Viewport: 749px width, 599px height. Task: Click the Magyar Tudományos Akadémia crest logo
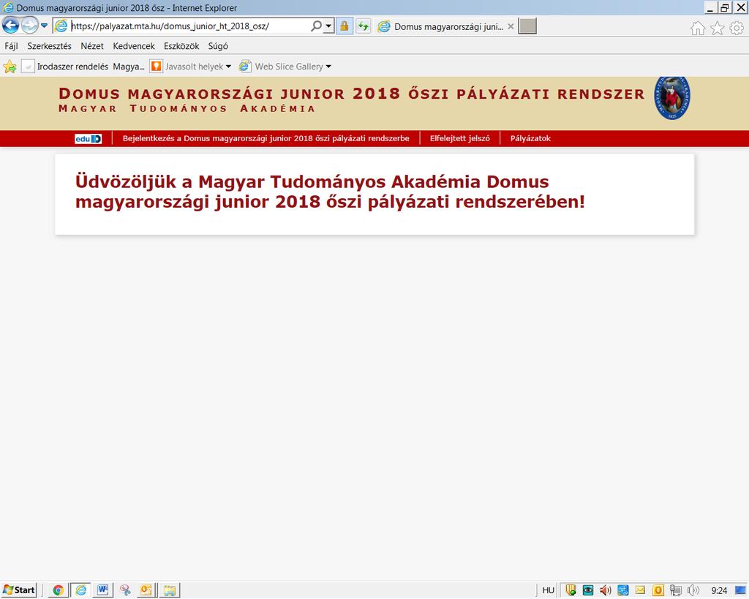(x=672, y=98)
